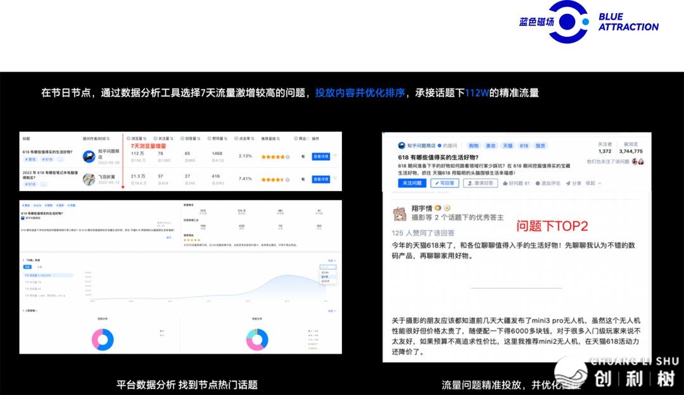Click help icon beside 飞羽折翼 row star rating

click(x=288, y=180)
